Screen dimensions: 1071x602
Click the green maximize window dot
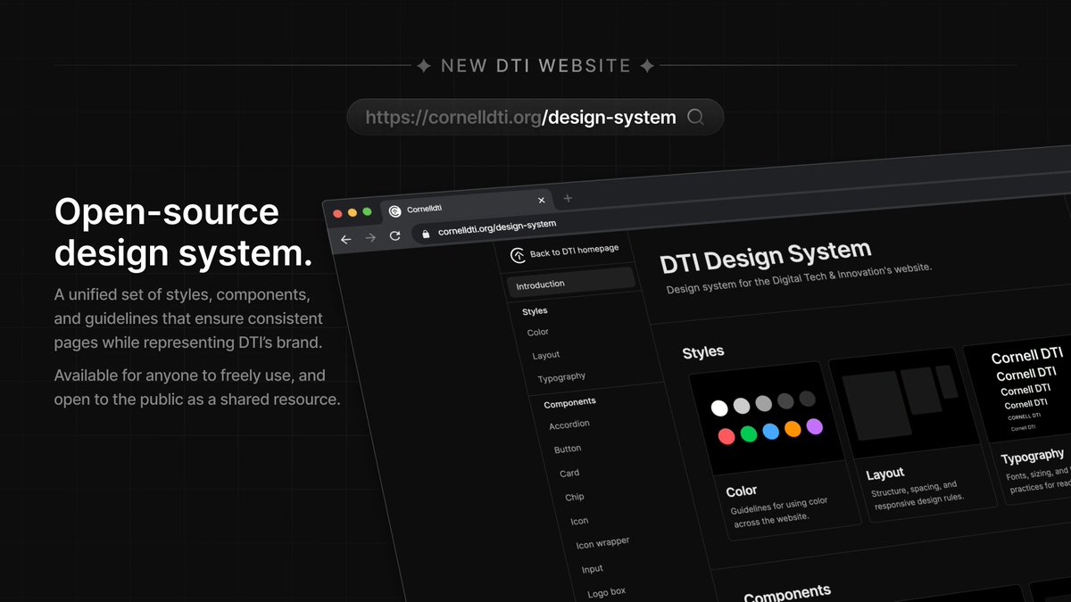[x=368, y=211]
